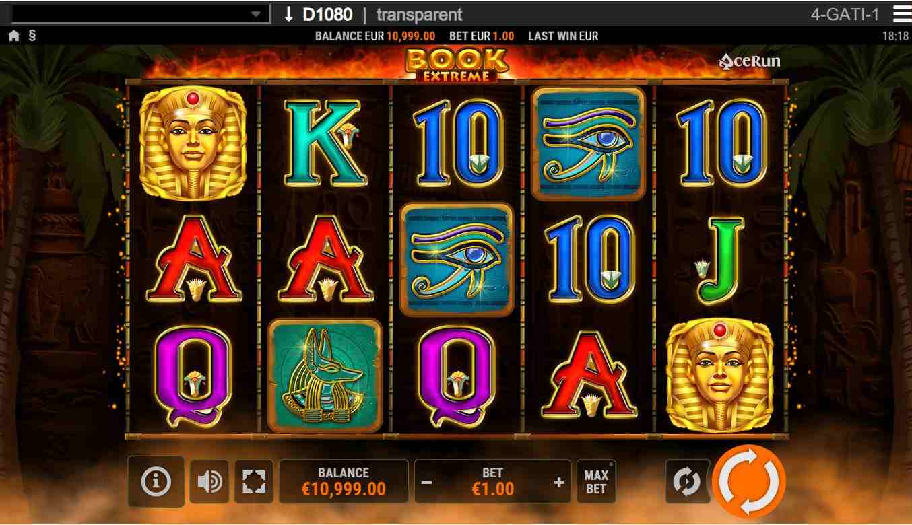This screenshot has width=912, height=525.
Task: Toggle fullscreen mode
Action: click(254, 482)
